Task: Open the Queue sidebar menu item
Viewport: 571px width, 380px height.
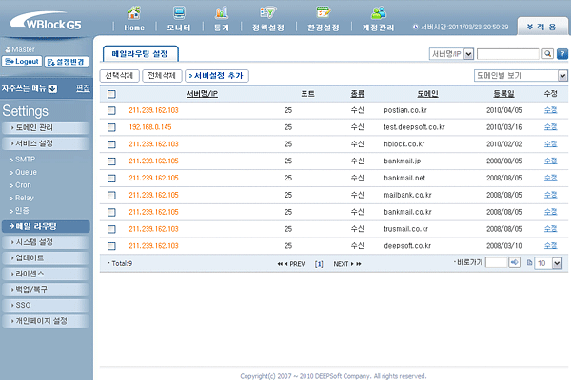Action: 26,172
